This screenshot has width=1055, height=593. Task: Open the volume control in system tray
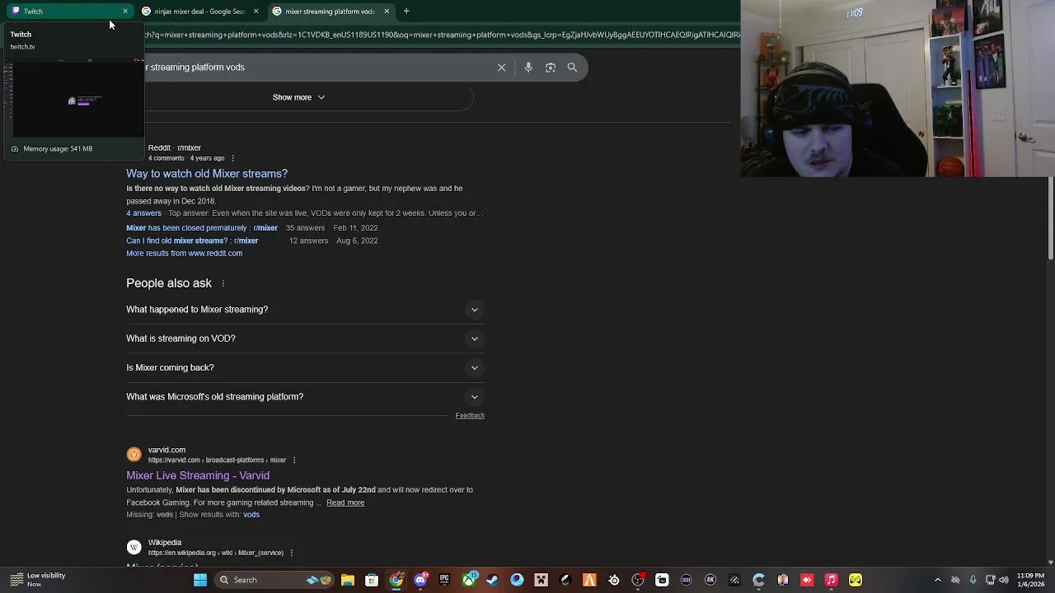pyautogui.click(x=1004, y=580)
